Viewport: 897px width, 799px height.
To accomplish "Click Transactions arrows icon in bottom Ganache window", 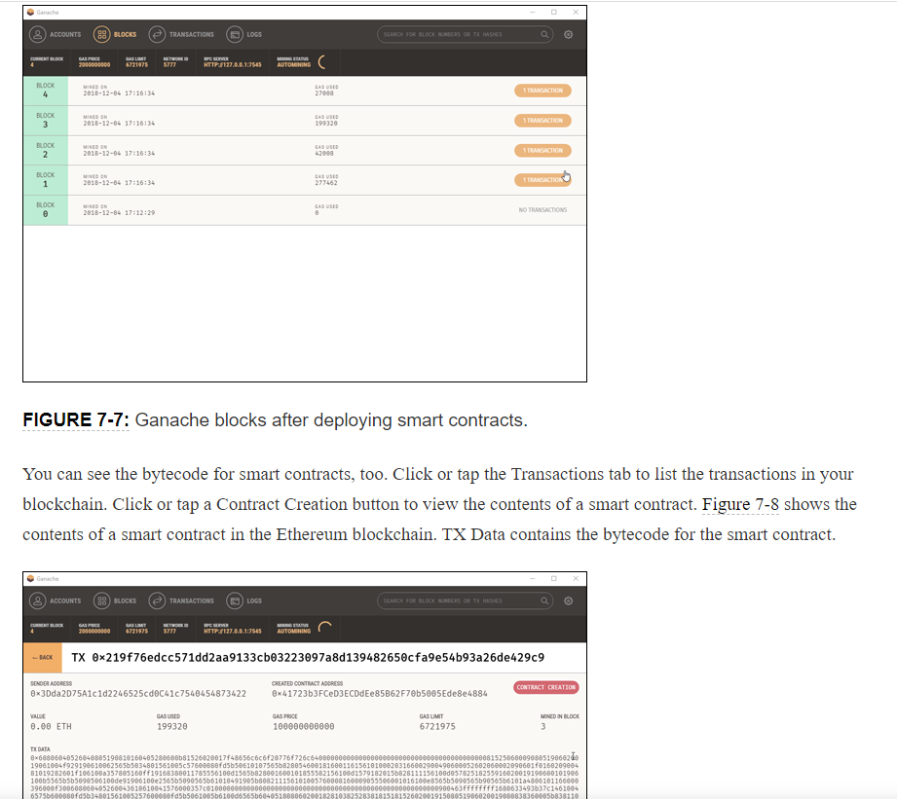I will point(157,601).
